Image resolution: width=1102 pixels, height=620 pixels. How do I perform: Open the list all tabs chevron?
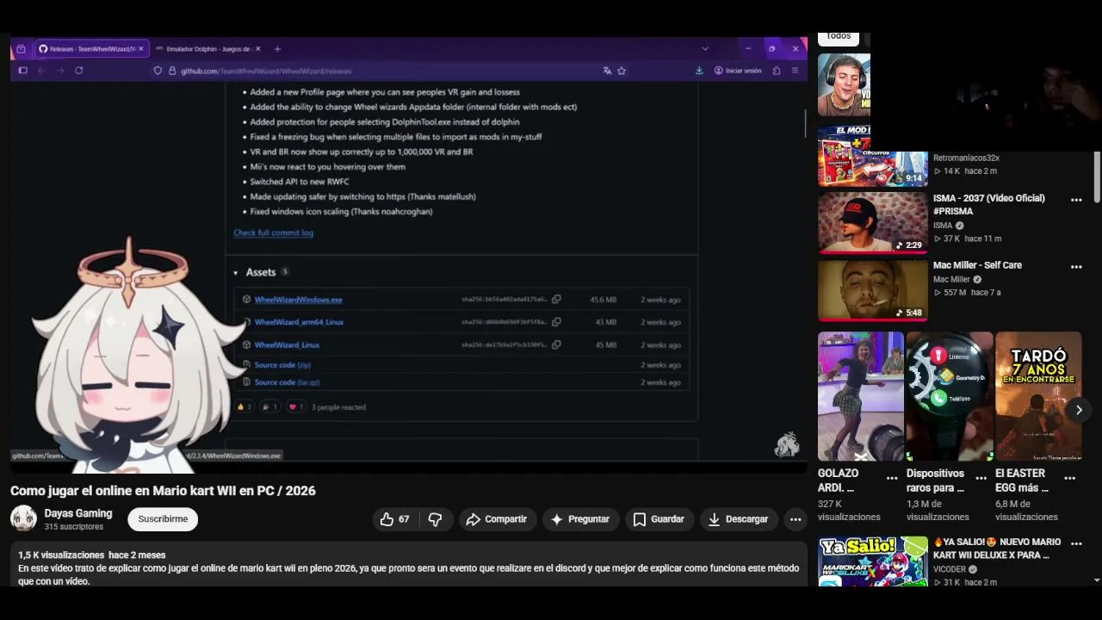[x=705, y=49]
